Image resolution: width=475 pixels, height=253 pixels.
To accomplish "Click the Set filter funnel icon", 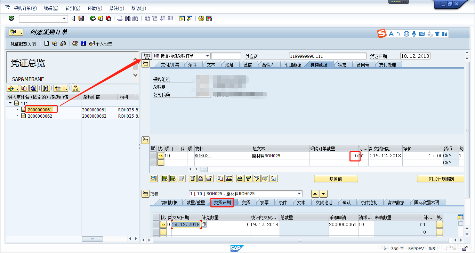I will 257,179.
